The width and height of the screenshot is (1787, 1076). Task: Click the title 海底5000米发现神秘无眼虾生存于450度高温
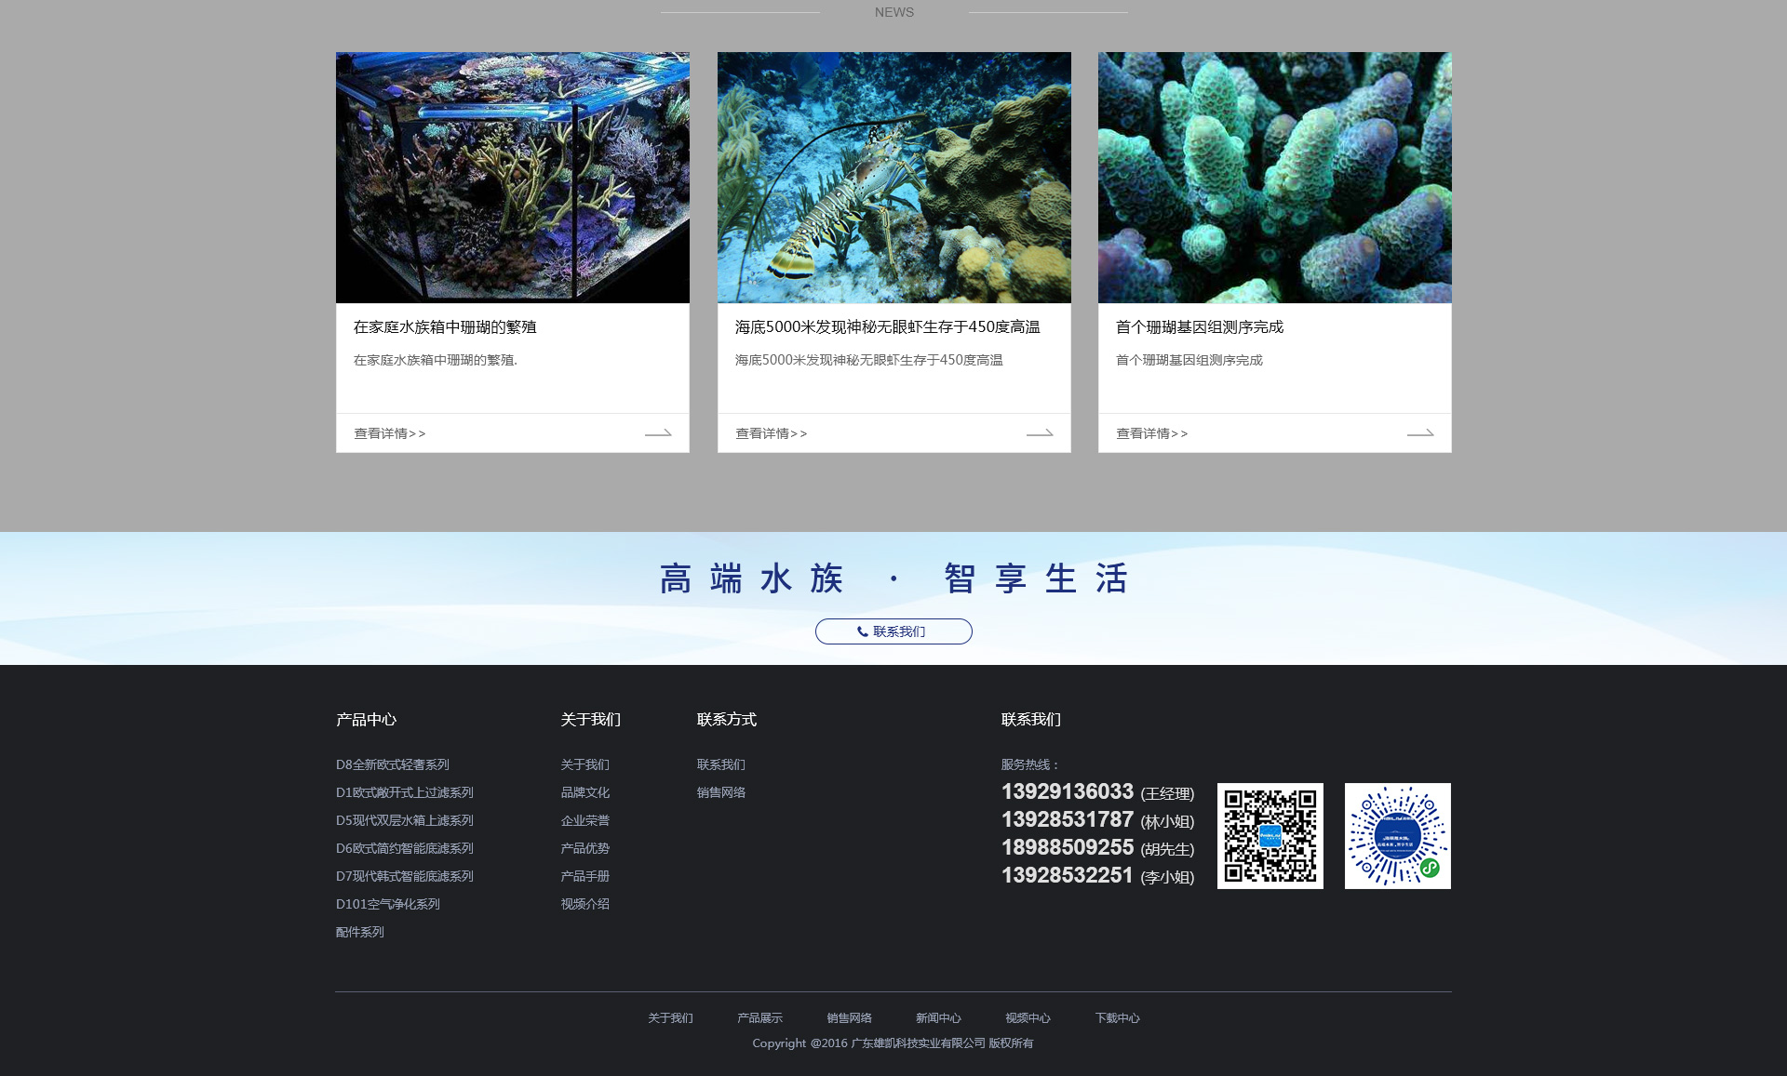coord(887,327)
